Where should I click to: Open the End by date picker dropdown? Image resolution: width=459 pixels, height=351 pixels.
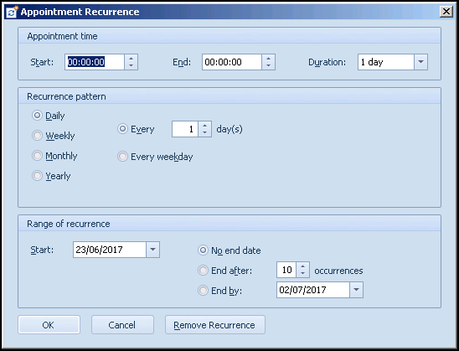point(356,290)
